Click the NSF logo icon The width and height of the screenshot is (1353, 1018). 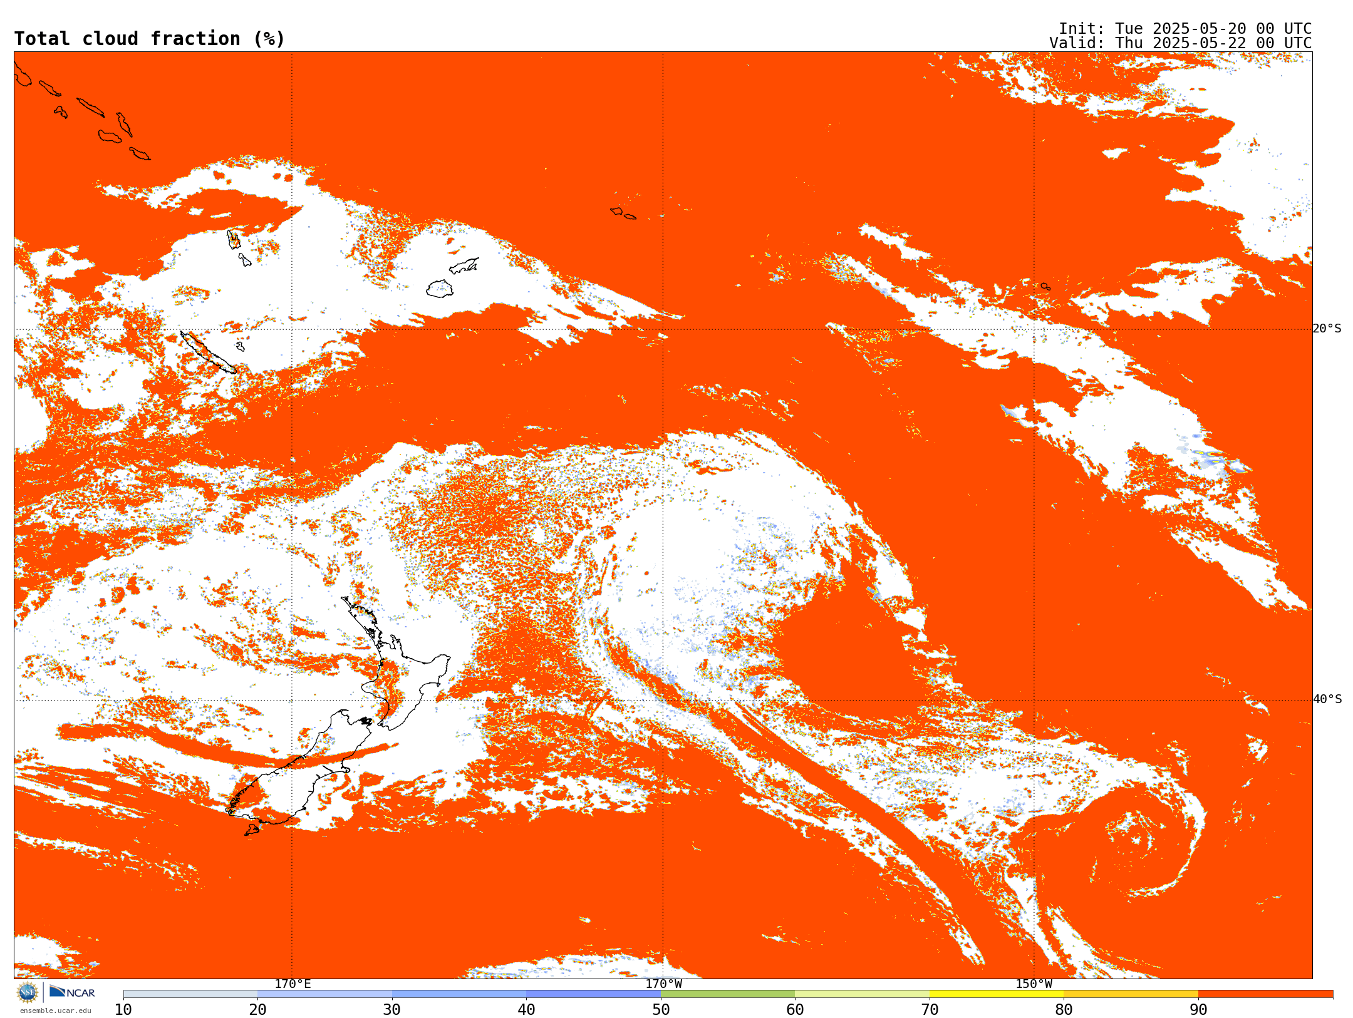click(x=28, y=992)
